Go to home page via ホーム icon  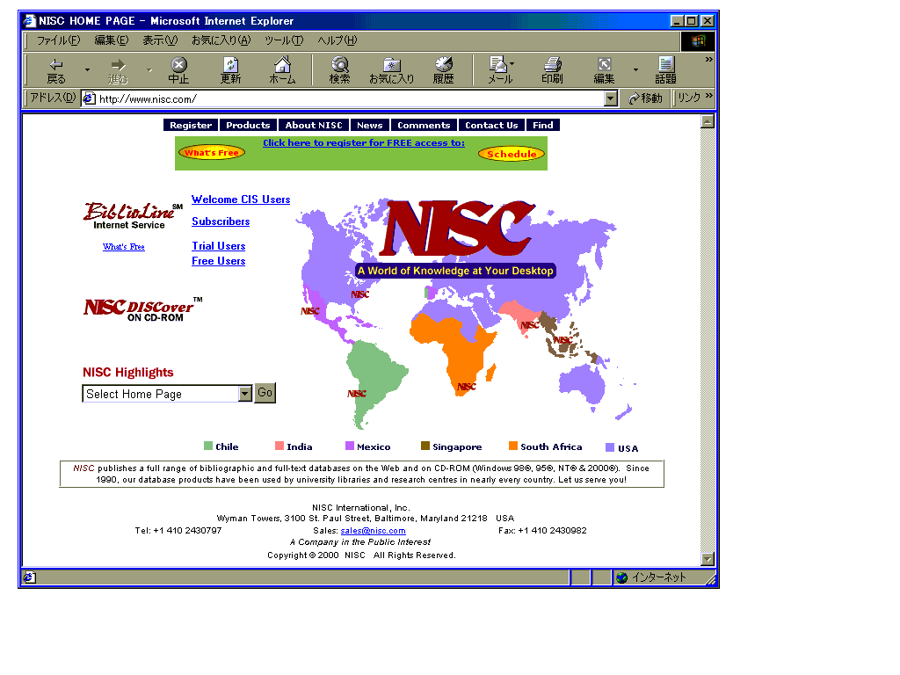click(x=282, y=70)
